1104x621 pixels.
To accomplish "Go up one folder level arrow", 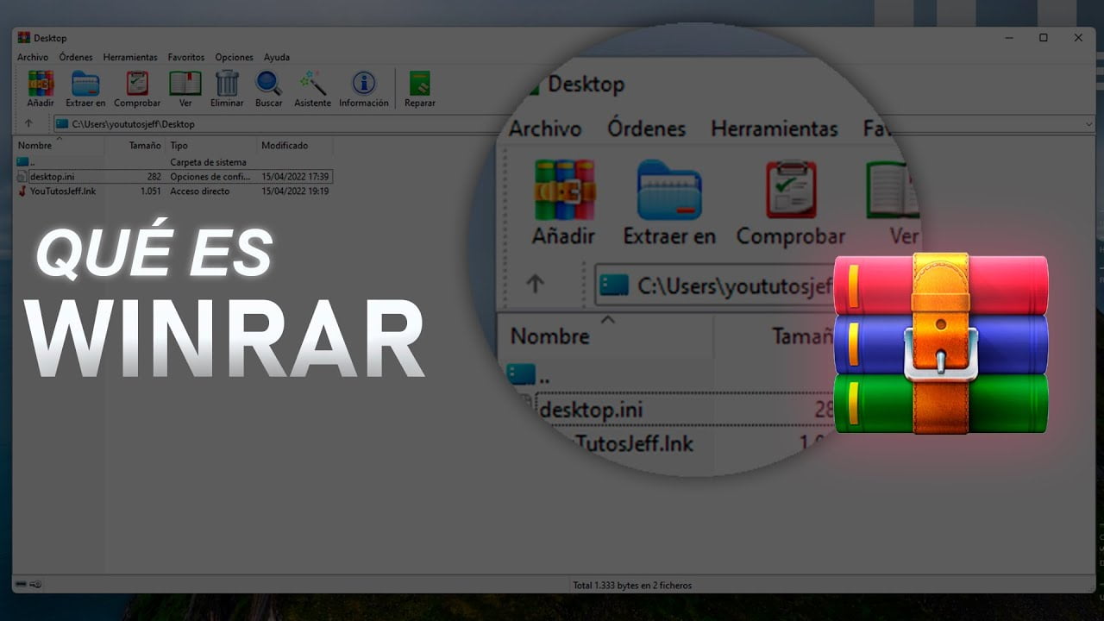I will click(28, 123).
